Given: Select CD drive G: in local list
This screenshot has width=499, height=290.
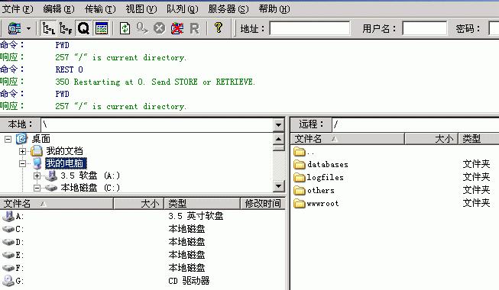Looking at the screenshot, I should tap(13, 281).
